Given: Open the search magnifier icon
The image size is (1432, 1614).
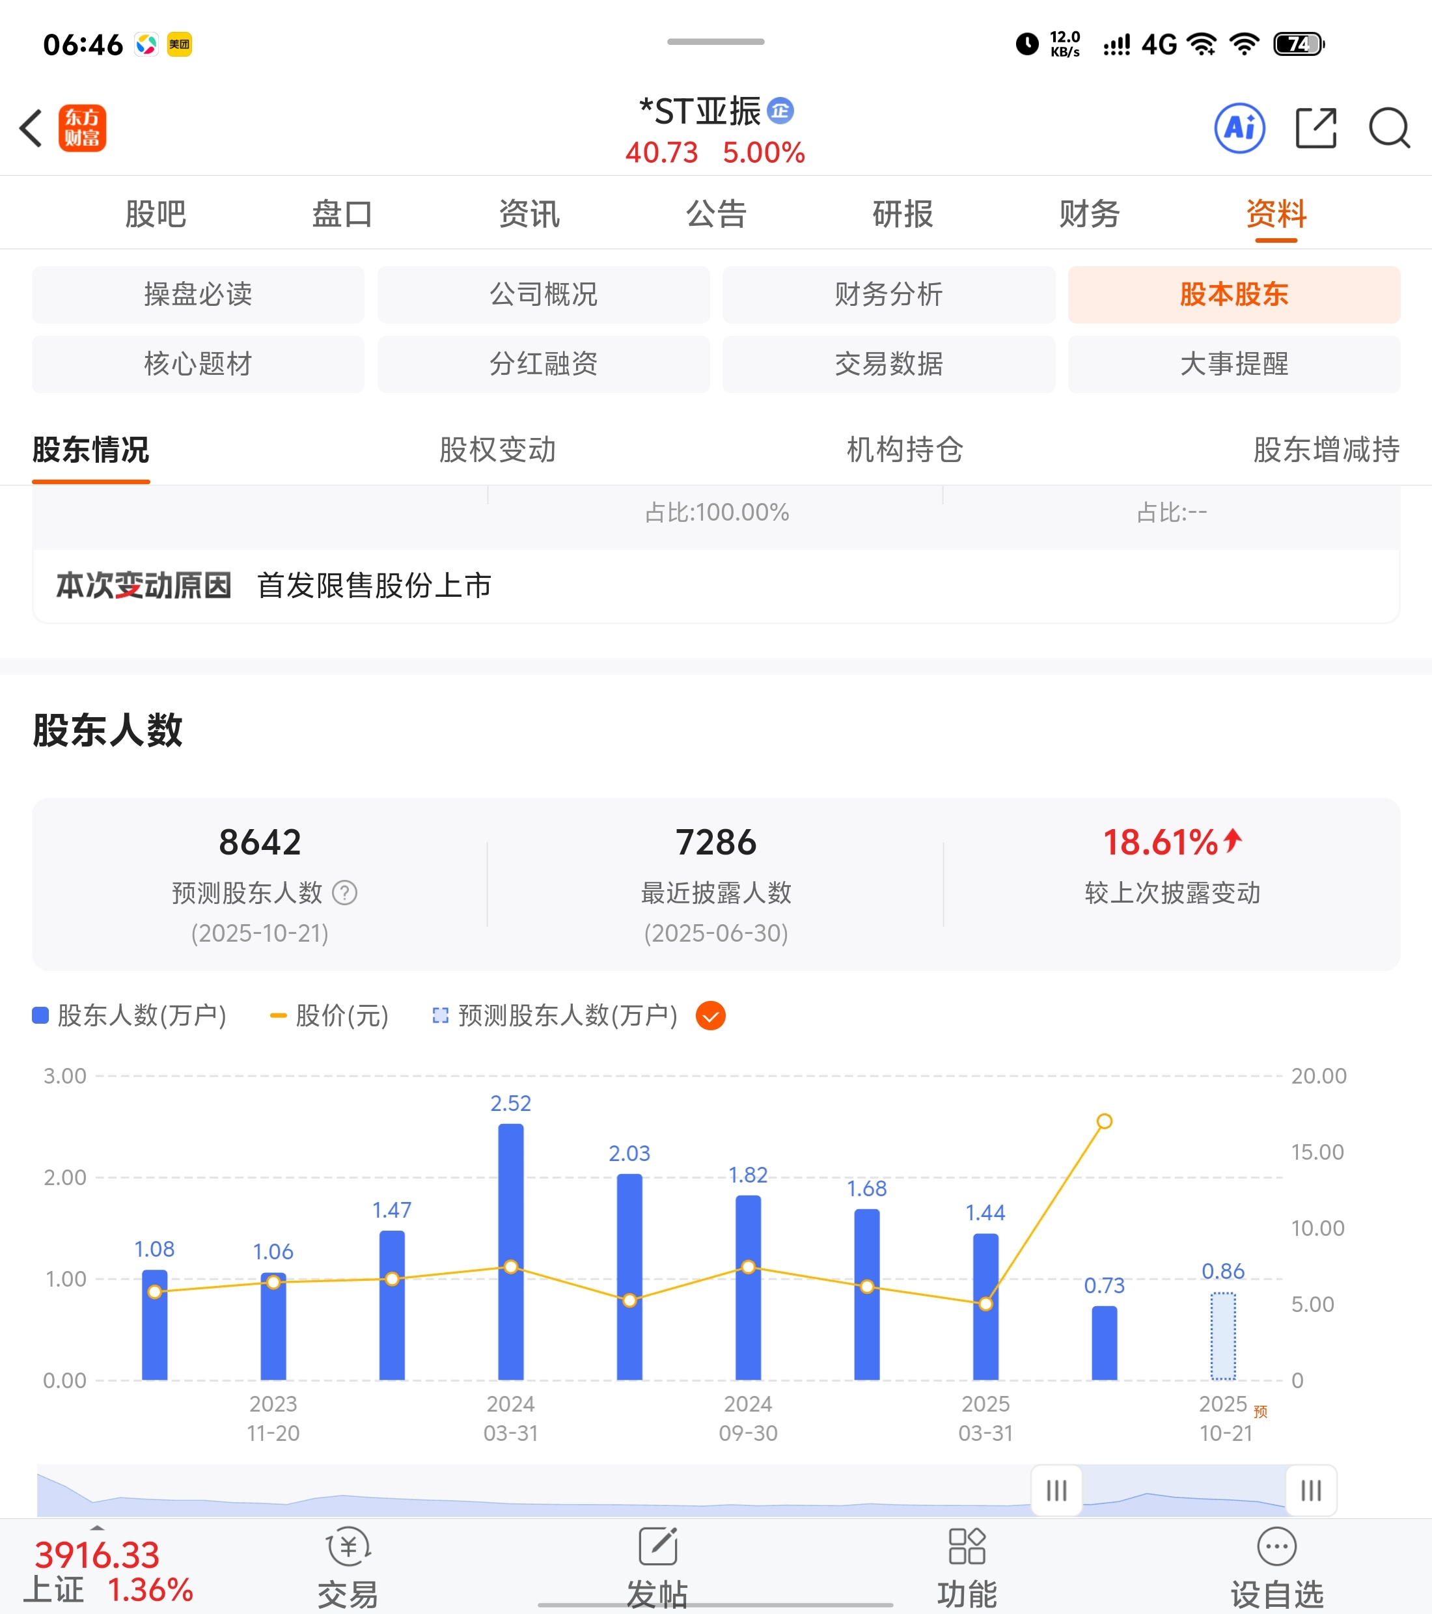Looking at the screenshot, I should pyautogui.click(x=1388, y=128).
